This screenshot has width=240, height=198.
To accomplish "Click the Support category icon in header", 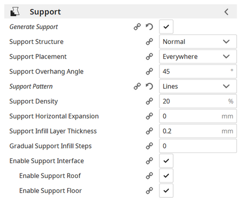I will click(x=15, y=11).
